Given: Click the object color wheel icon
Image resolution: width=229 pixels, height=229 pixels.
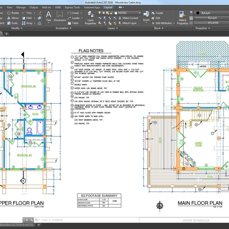Looking at the screenshot, I should [x=191, y=13].
